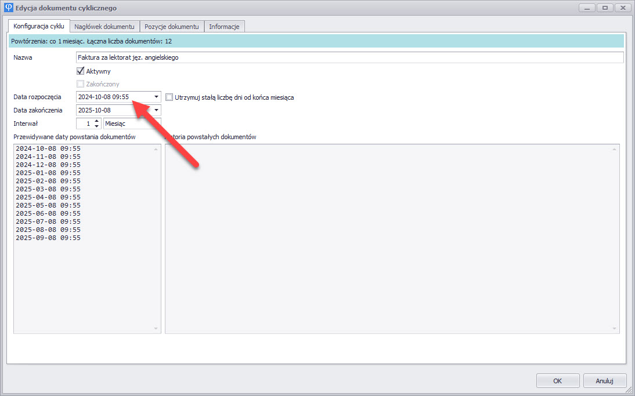The height and width of the screenshot is (396, 635).
Task: Uncheck the Aktywny checkbox
Action: 81,71
